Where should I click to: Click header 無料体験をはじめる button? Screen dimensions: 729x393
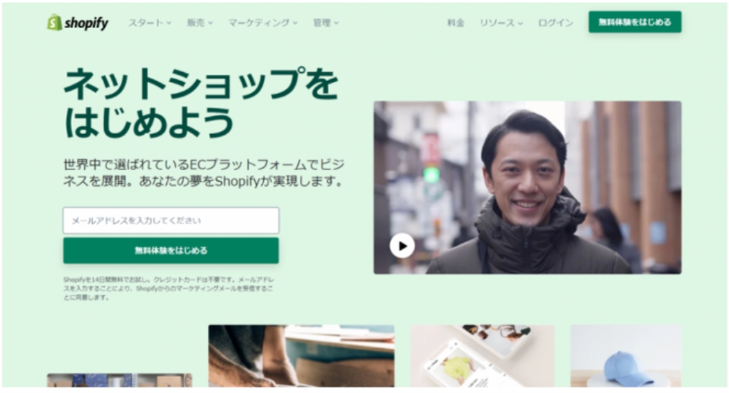pyautogui.click(x=634, y=22)
